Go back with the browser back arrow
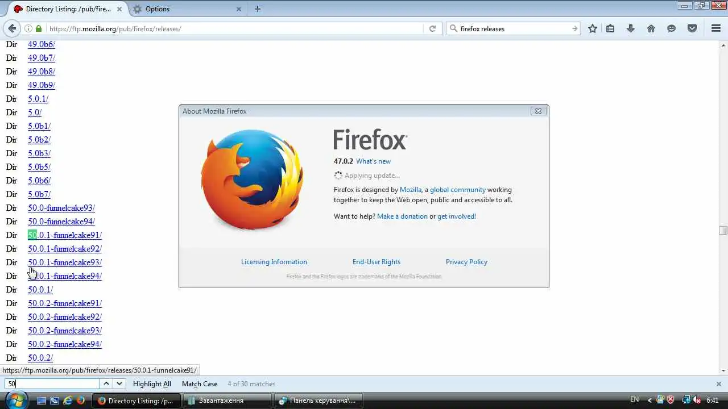The height and width of the screenshot is (409, 728). click(x=13, y=28)
